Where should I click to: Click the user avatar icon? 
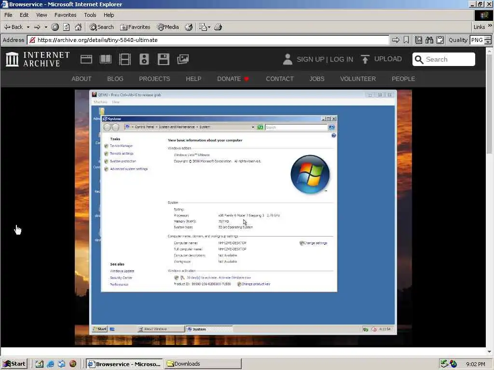(288, 59)
